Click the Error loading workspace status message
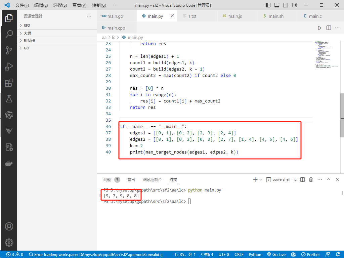344x258 pixels. 96,255
